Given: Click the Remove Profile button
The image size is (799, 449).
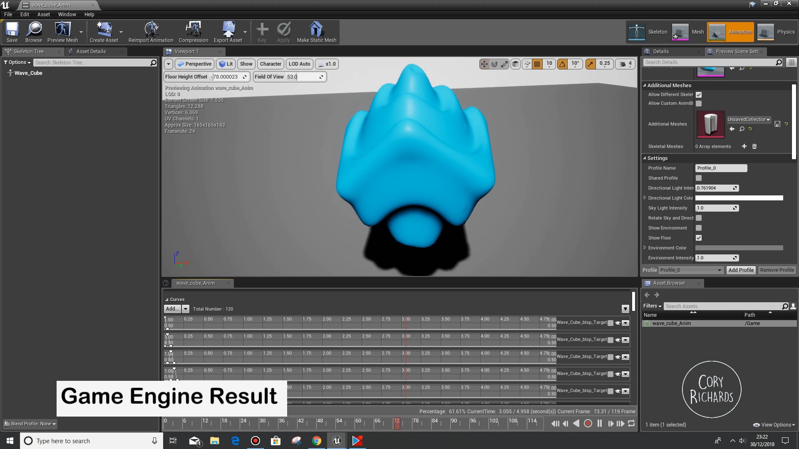Looking at the screenshot, I should click(777, 270).
